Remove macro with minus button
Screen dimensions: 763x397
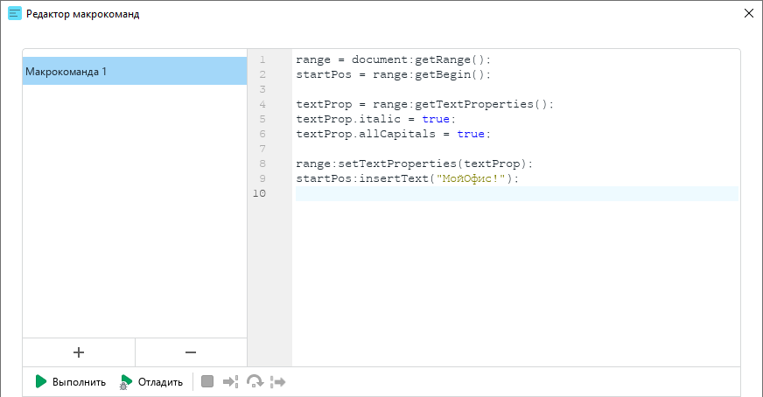coord(191,352)
